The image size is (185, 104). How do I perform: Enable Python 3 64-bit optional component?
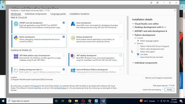tap(138, 46)
